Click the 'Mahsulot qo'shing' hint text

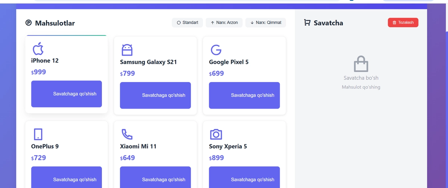point(361,87)
